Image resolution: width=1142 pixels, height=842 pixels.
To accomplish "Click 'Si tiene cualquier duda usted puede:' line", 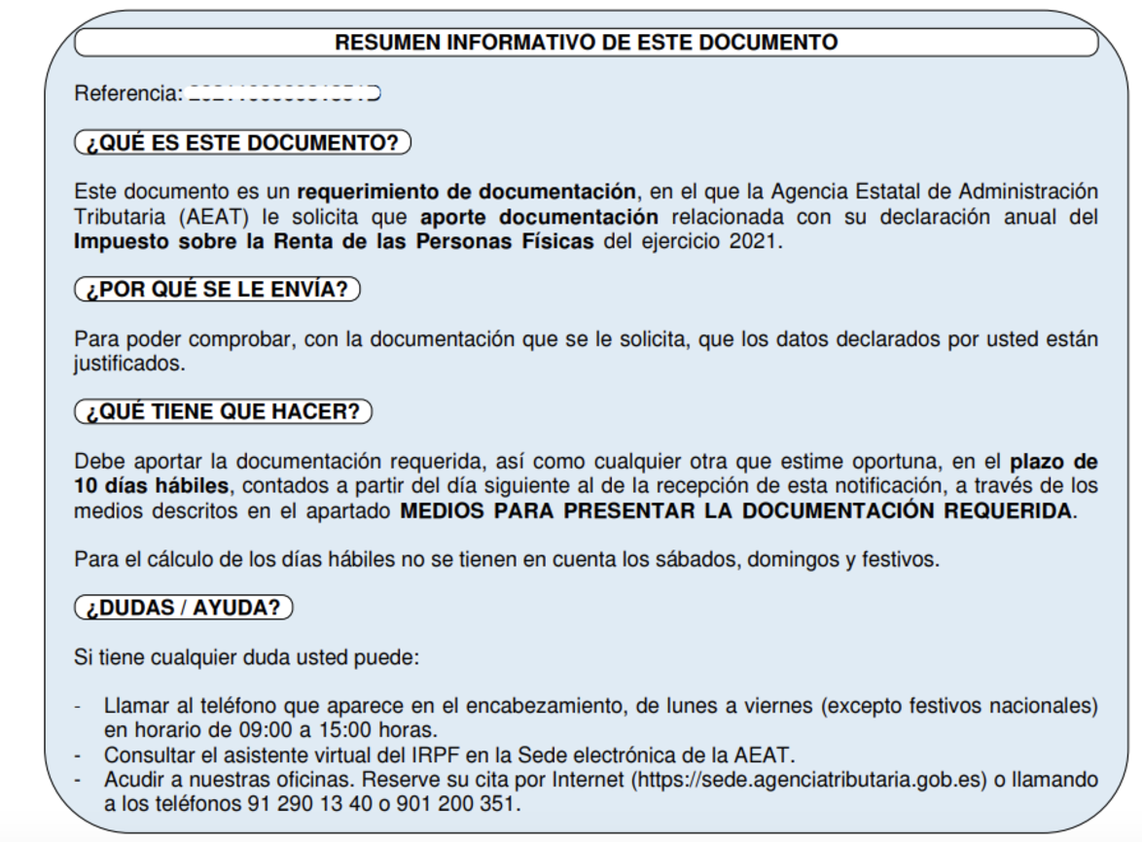I will (x=247, y=658).
